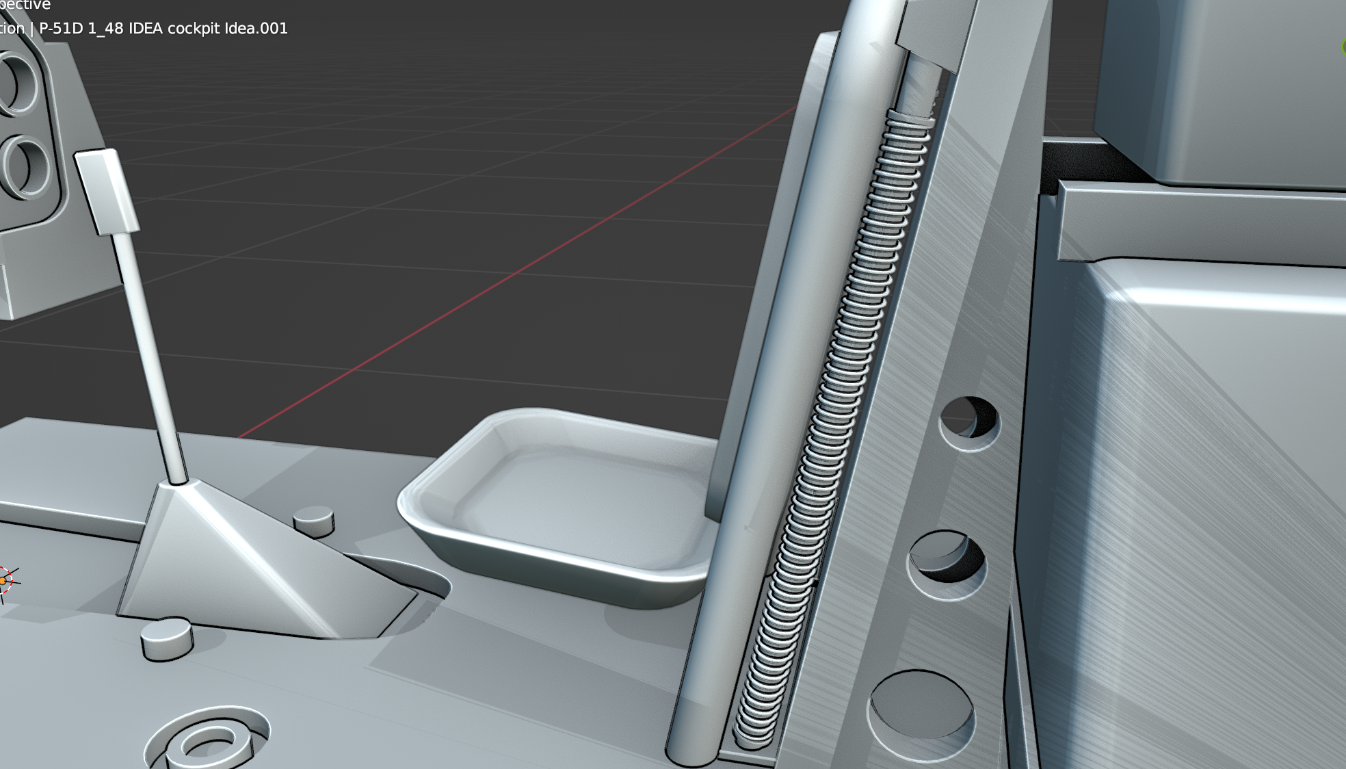1346x769 pixels.
Task: Click the green Y-axis gizmo circle
Action: point(1343,47)
